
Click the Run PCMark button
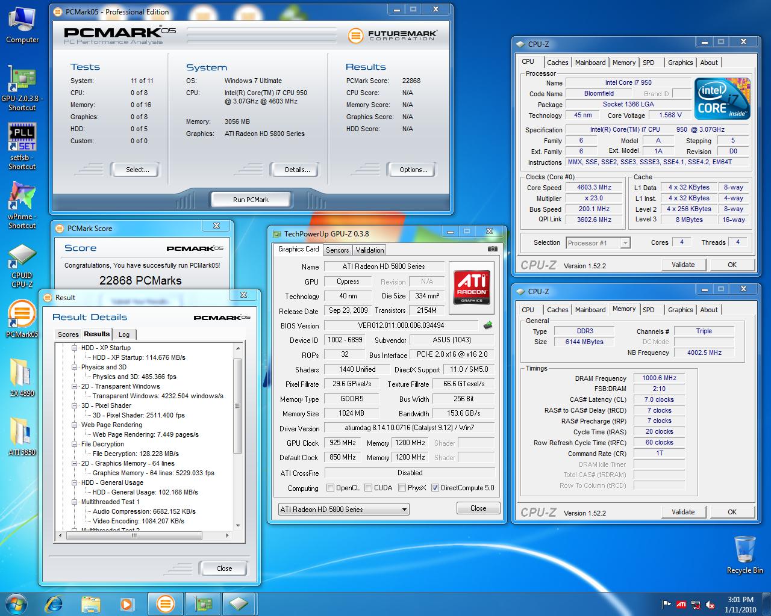click(251, 199)
